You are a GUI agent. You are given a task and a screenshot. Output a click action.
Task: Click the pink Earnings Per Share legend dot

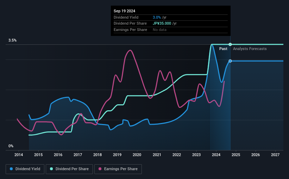click(100, 169)
